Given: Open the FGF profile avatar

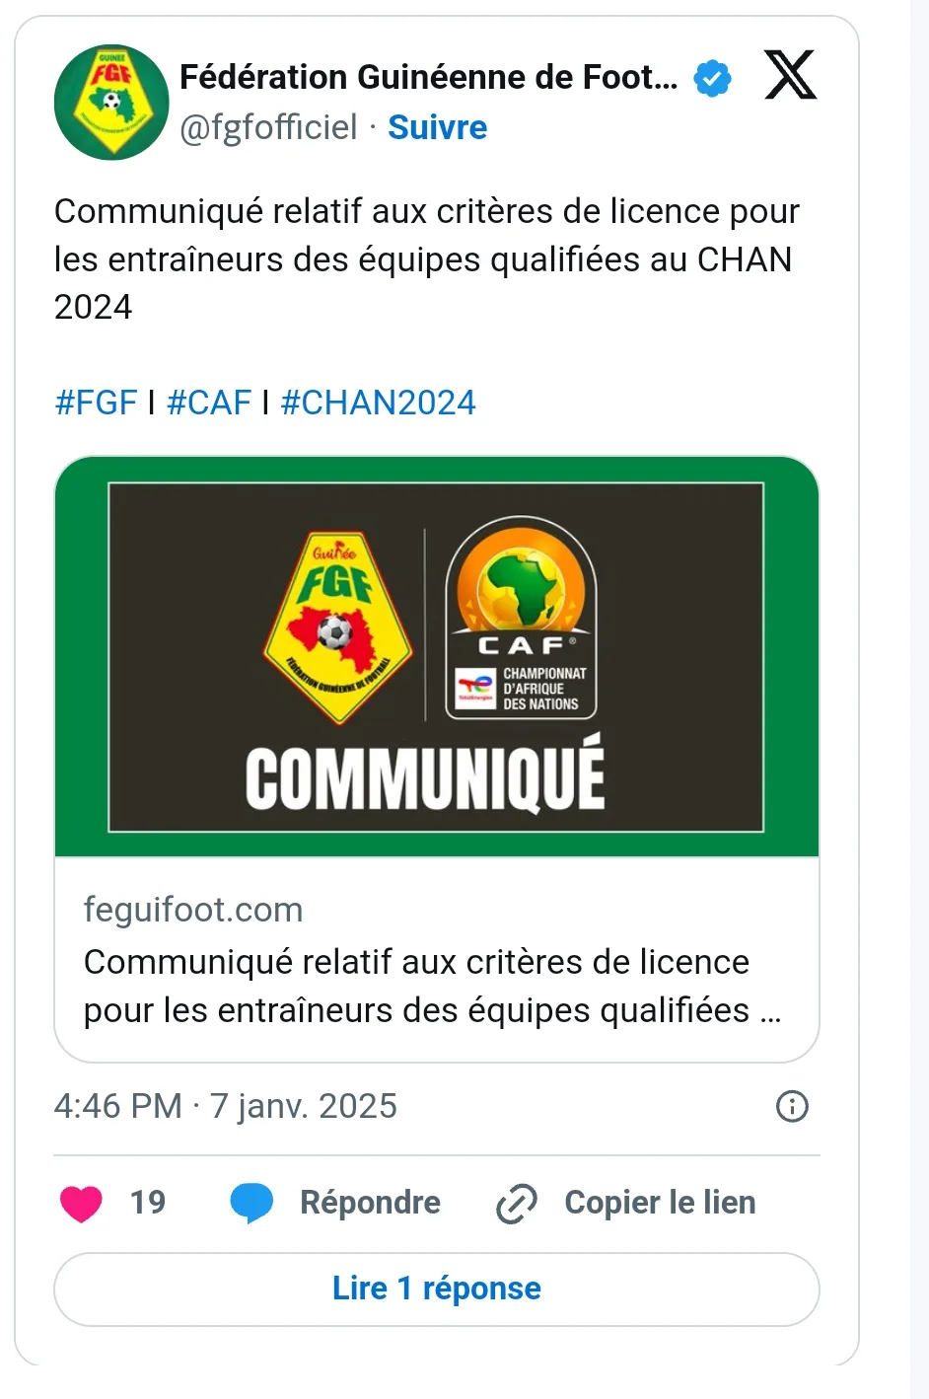Looking at the screenshot, I should click(111, 102).
